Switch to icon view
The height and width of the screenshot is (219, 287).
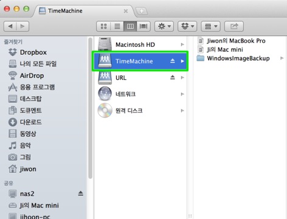click(103, 26)
